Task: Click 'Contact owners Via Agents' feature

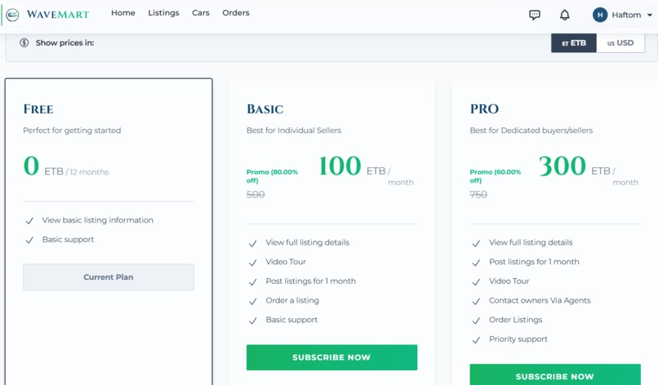Action: click(540, 300)
